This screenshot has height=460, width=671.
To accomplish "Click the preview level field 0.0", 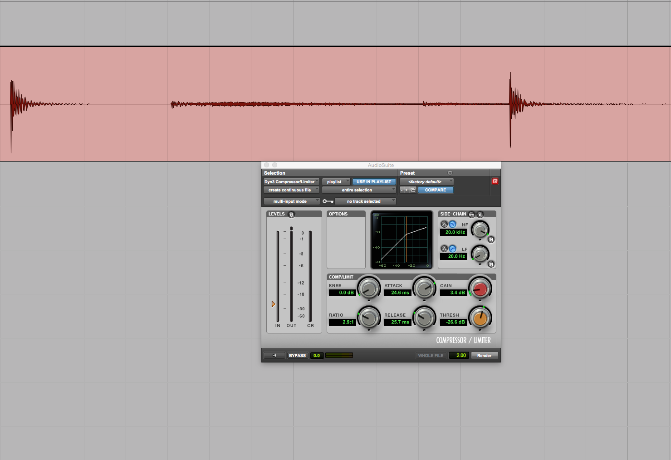I will 317,356.
